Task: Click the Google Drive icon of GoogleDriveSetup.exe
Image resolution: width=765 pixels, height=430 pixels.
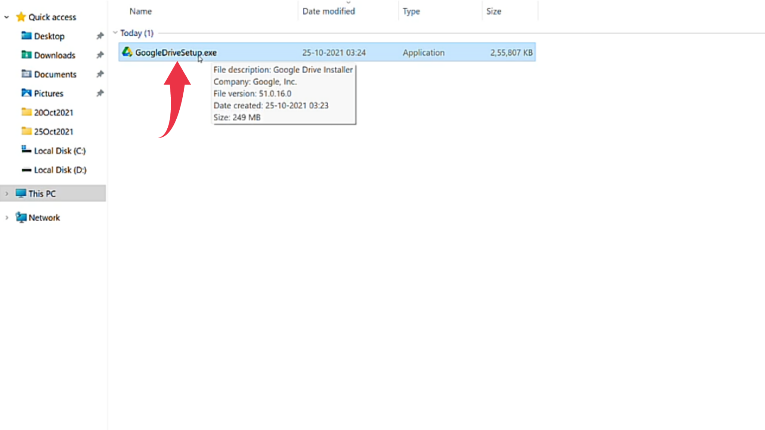Action: (x=127, y=52)
